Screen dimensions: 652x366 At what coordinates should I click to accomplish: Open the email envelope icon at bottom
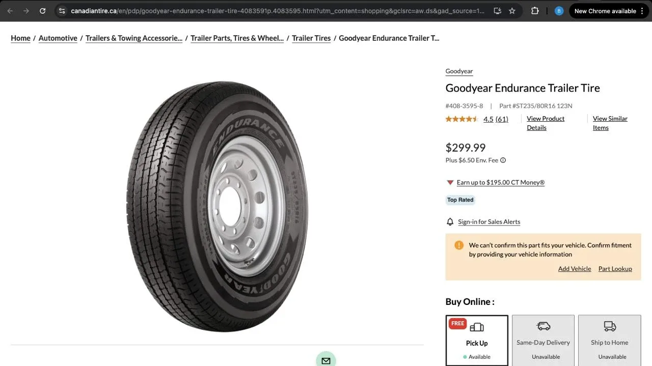point(325,359)
